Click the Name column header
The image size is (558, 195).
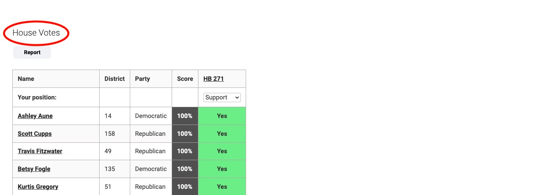26,79
